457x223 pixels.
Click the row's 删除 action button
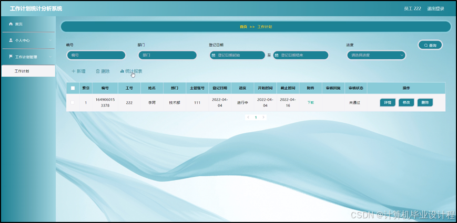(425, 102)
